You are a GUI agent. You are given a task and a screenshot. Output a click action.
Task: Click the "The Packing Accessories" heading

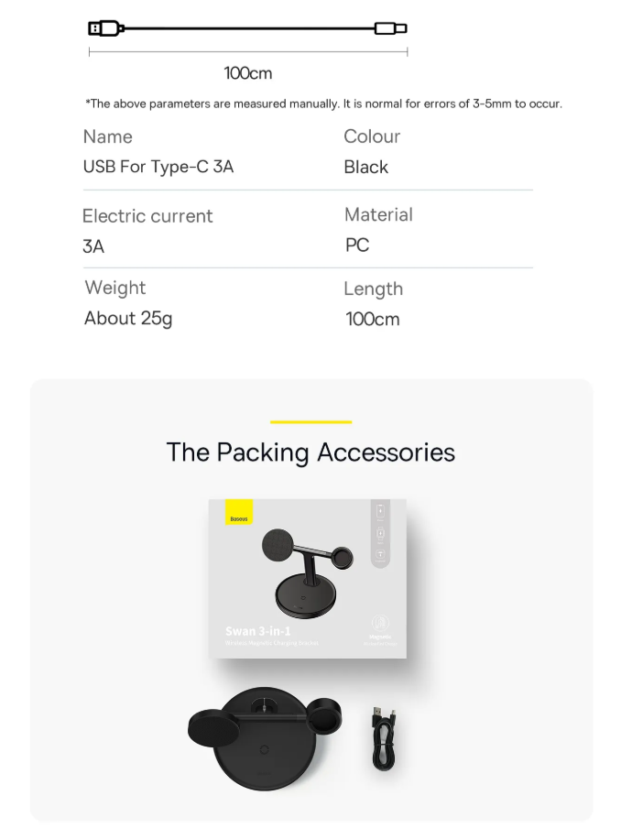click(x=310, y=452)
